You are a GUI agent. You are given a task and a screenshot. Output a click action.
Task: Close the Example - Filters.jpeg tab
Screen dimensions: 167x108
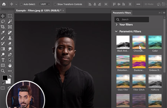tap(63, 11)
